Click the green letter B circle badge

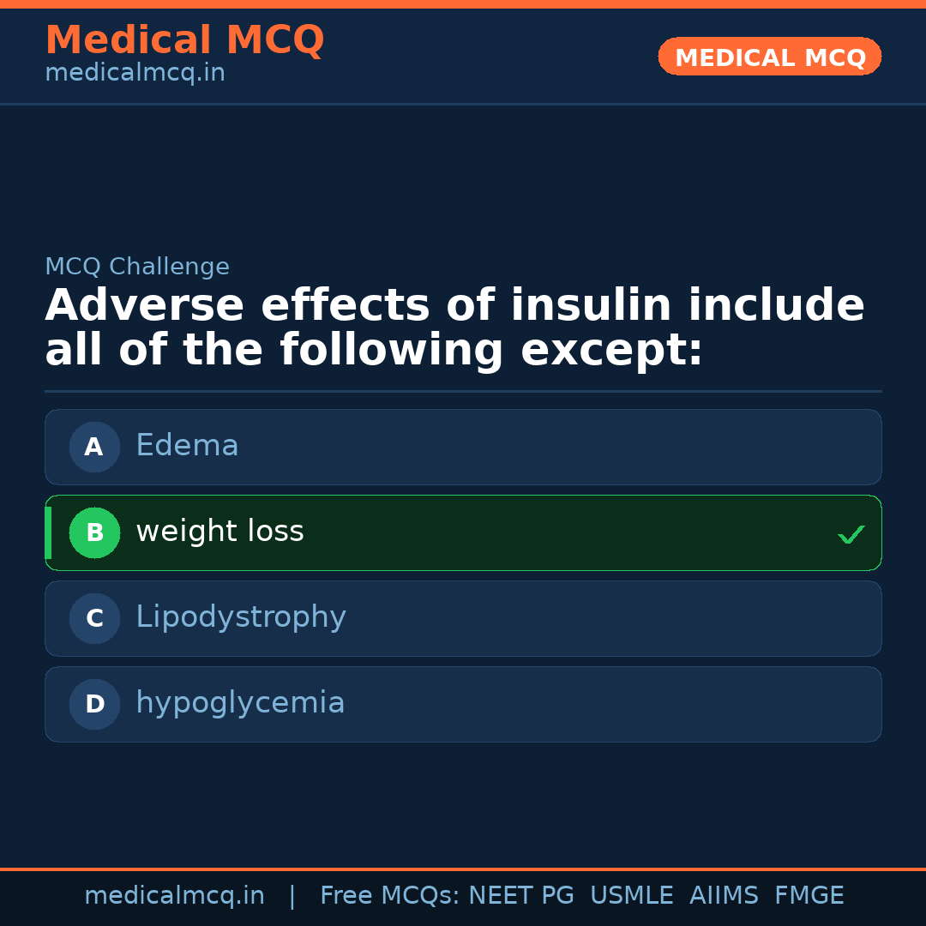94,532
